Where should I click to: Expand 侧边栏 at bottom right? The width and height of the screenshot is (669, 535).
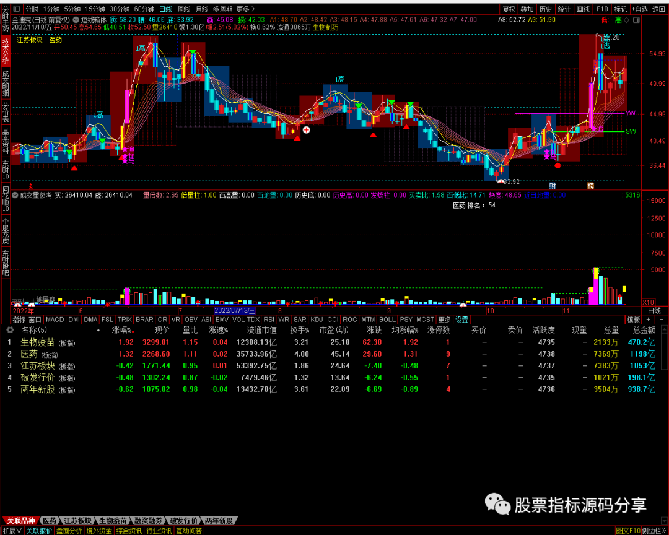click(x=655, y=531)
